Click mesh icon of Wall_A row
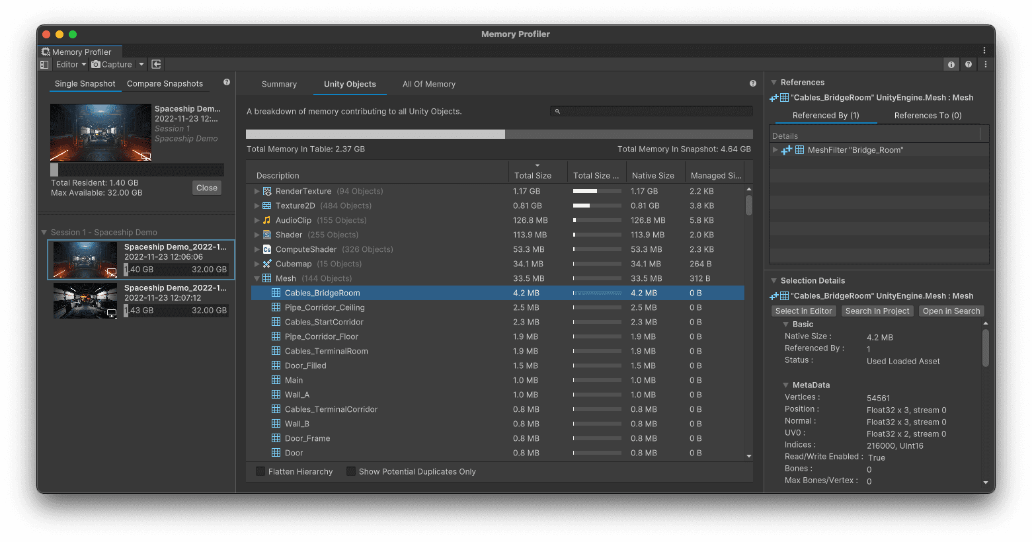1032x542 pixels. point(276,395)
